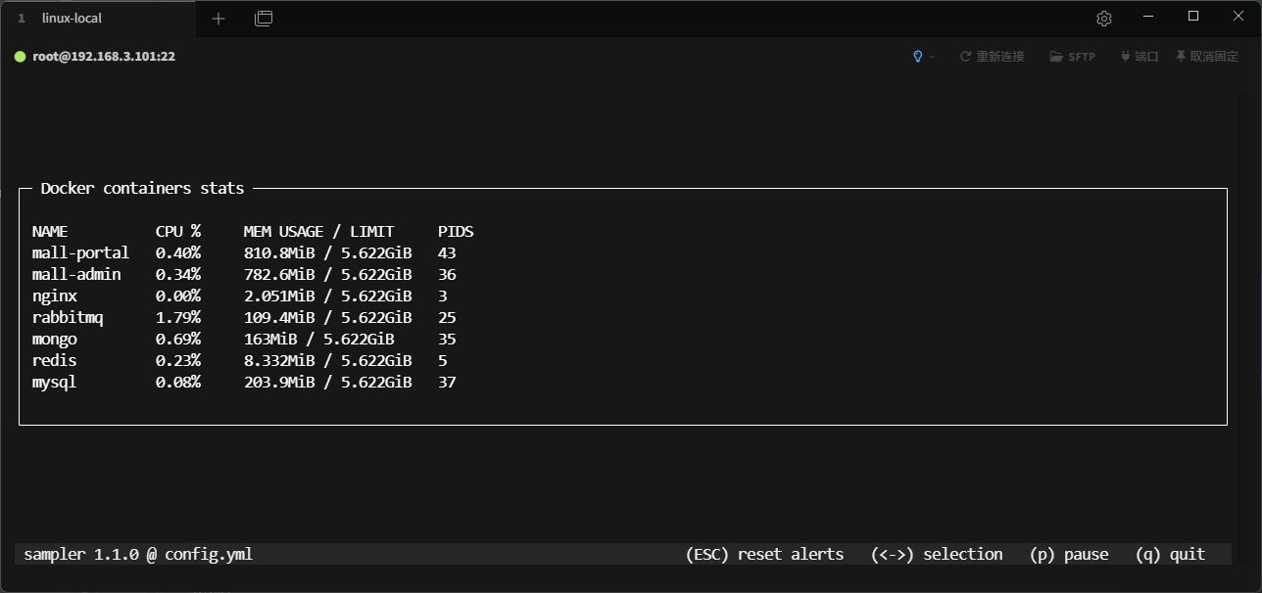Screen dimensions: 1262x593
Task: Click the blue lightbulb icon
Action: click(917, 57)
